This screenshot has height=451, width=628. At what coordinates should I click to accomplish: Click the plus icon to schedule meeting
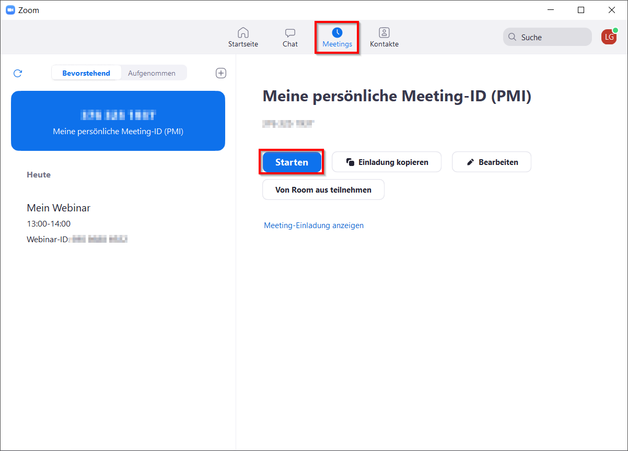[221, 73]
